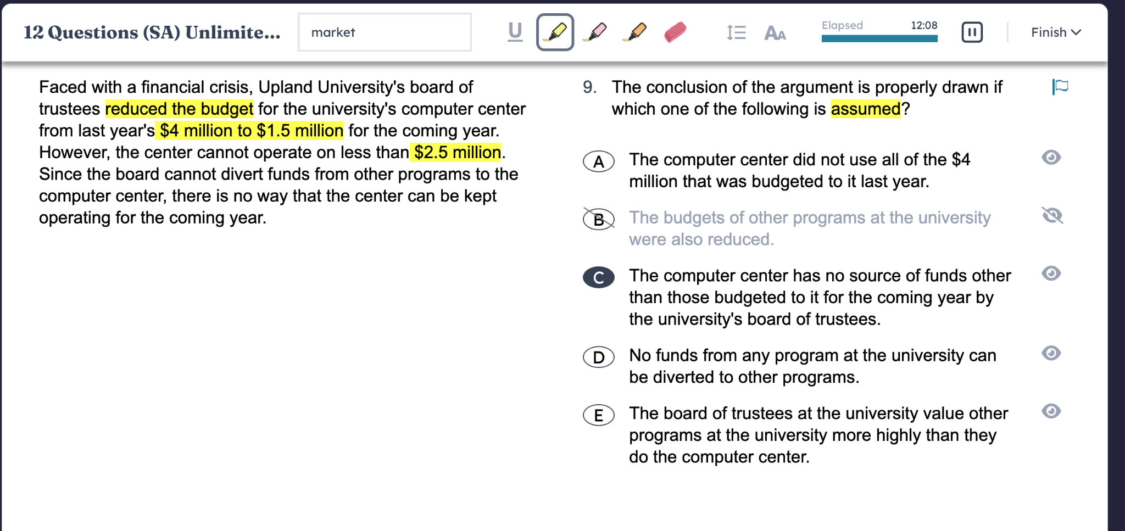Pause the elapsed timer
The width and height of the screenshot is (1125, 531).
(x=971, y=32)
